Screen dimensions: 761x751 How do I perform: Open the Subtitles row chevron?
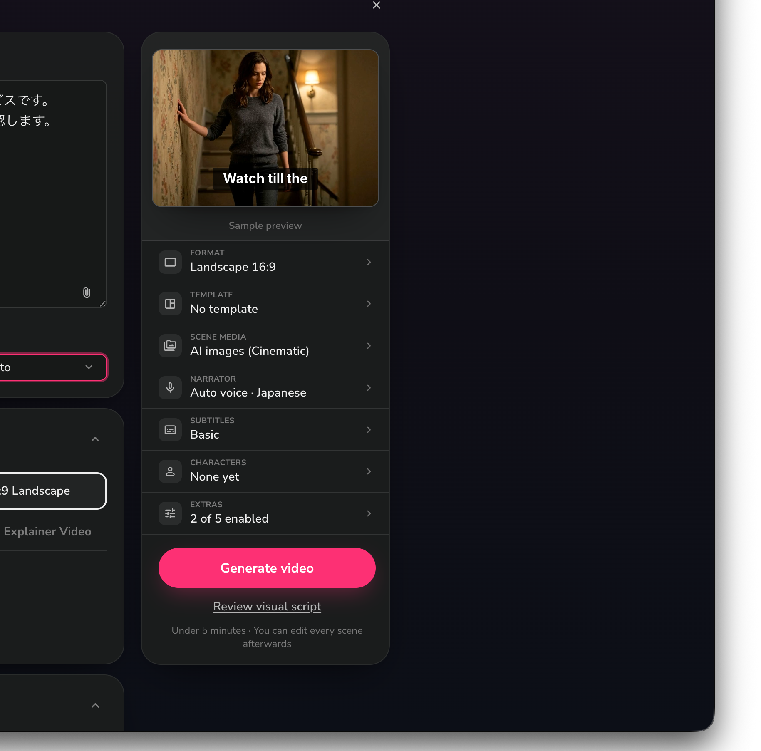(x=369, y=430)
